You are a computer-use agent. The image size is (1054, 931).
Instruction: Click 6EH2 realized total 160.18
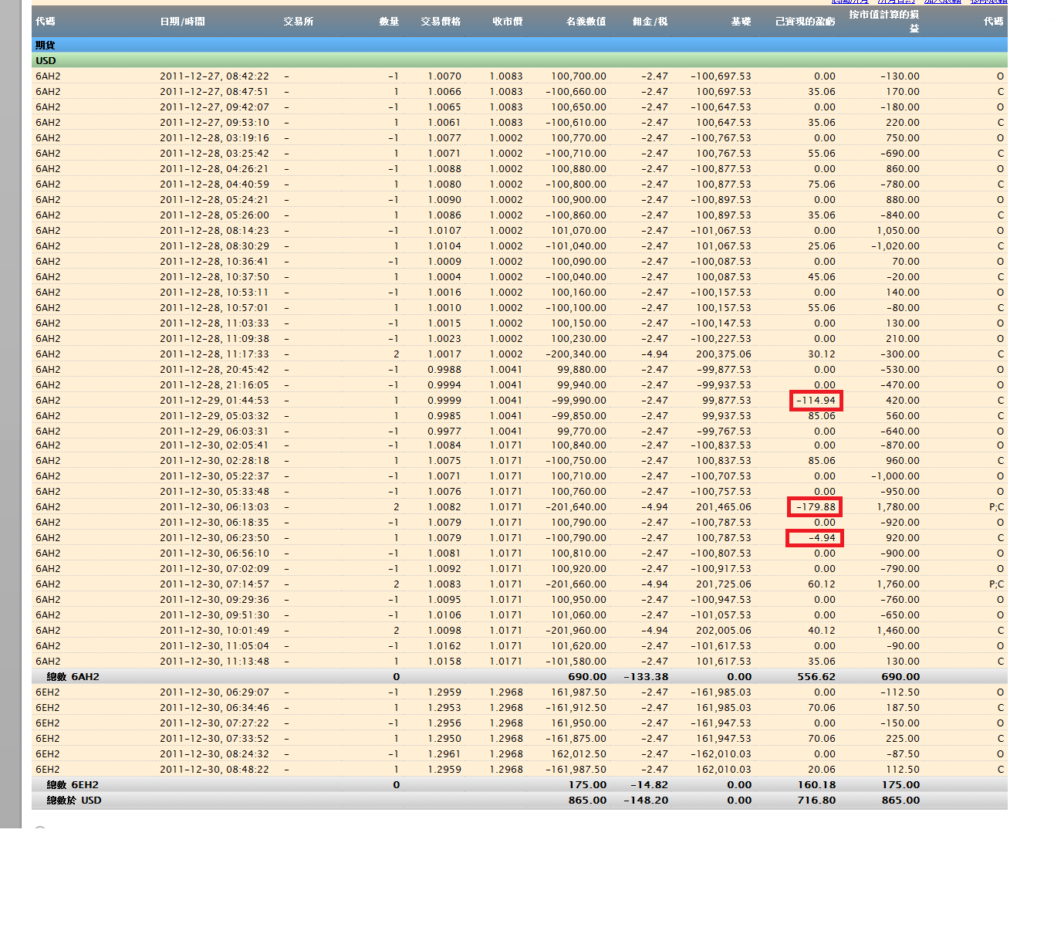[x=816, y=785]
